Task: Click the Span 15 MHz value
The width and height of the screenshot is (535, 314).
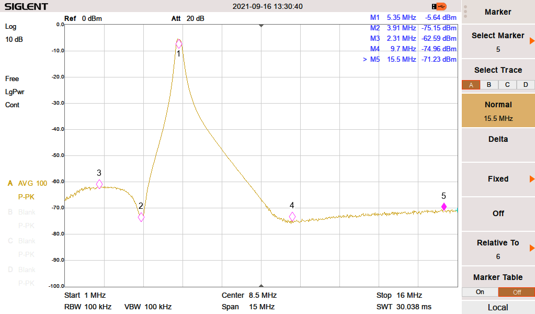Action: (248, 307)
